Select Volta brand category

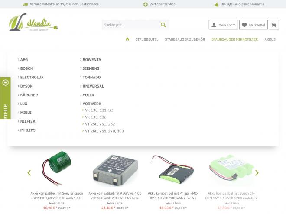point(88,95)
